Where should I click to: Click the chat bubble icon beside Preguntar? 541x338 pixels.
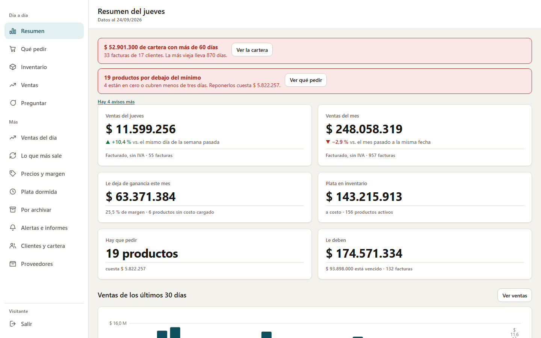pyautogui.click(x=13, y=103)
